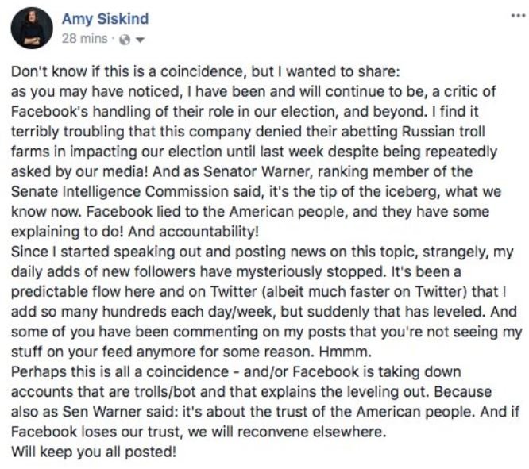The image size is (529, 469).
Task: Open Amy Siskind's profile picture
Action: click(32, 28)
